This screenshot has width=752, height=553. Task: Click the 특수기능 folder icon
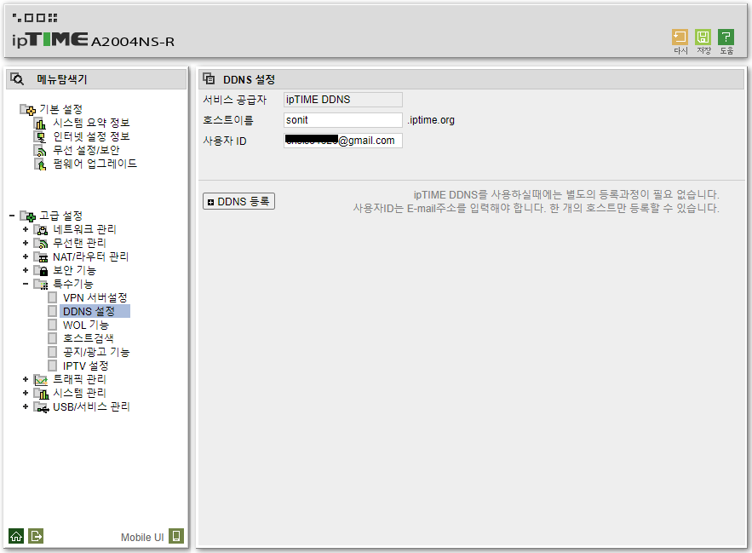coord(41,285)
